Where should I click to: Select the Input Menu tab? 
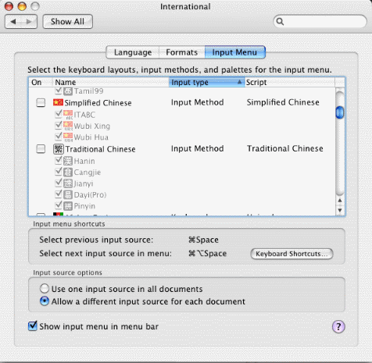[235, 52]
